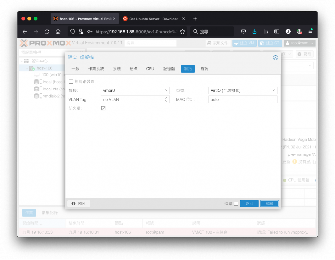Click the Proxmox logo
This screenshot has width=335, height=260.
click(x=45, y=43)
